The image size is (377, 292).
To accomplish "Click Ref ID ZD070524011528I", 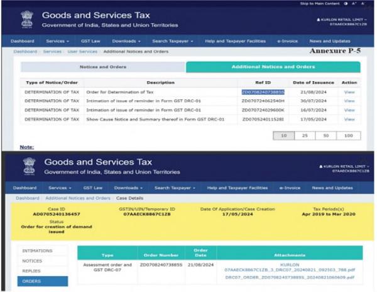I will coord(263,119).
